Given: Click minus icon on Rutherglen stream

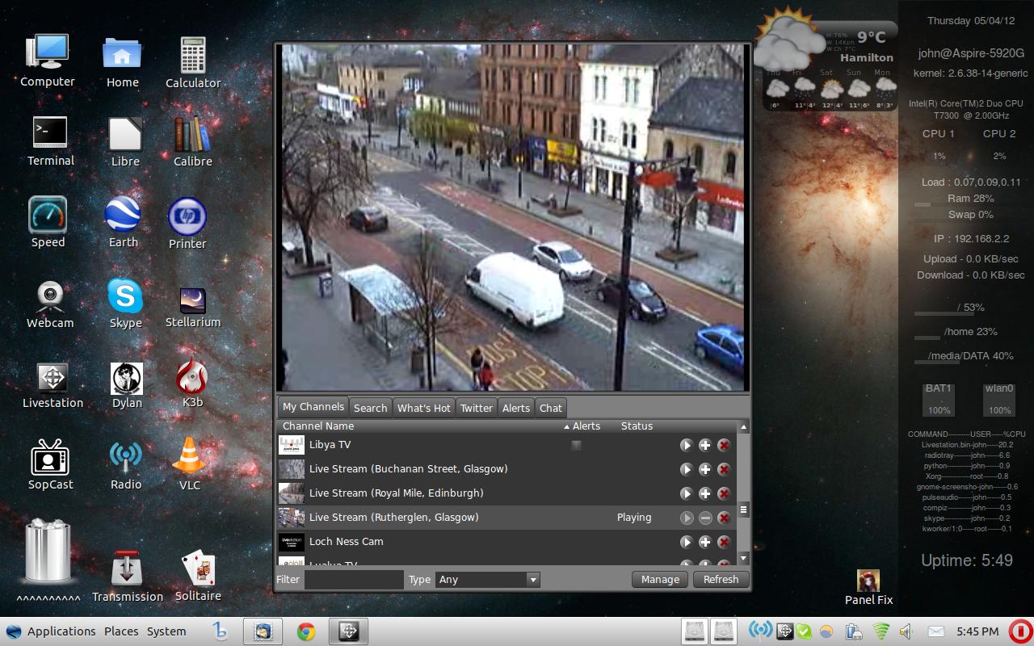Looking at the screenshot, I should coord(705,518).
